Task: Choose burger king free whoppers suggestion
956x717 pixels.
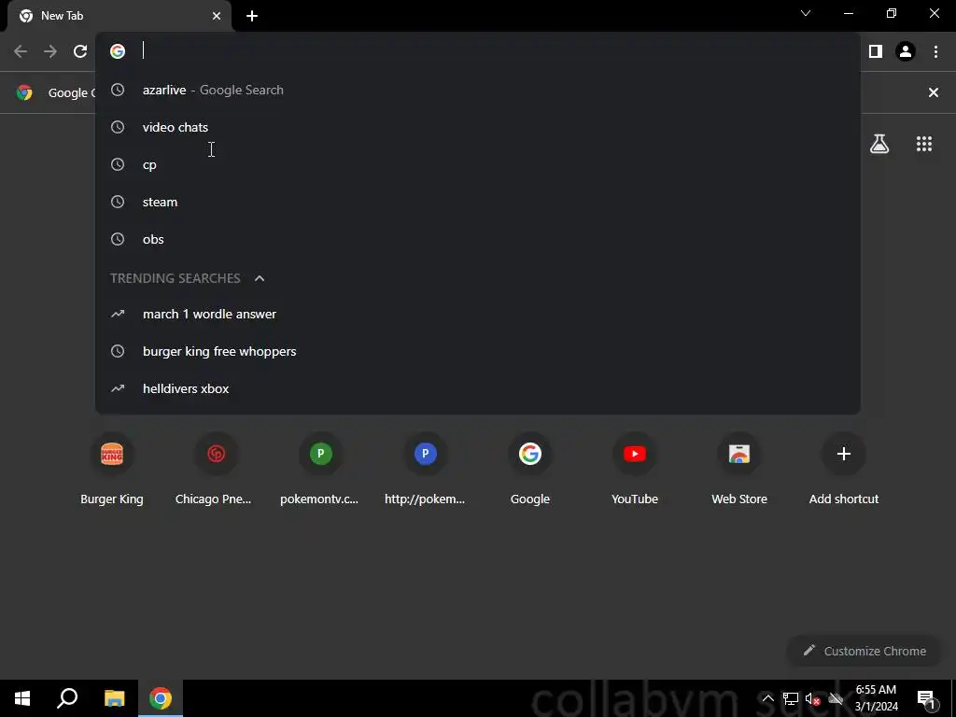Action: click(x=478, y=351)
